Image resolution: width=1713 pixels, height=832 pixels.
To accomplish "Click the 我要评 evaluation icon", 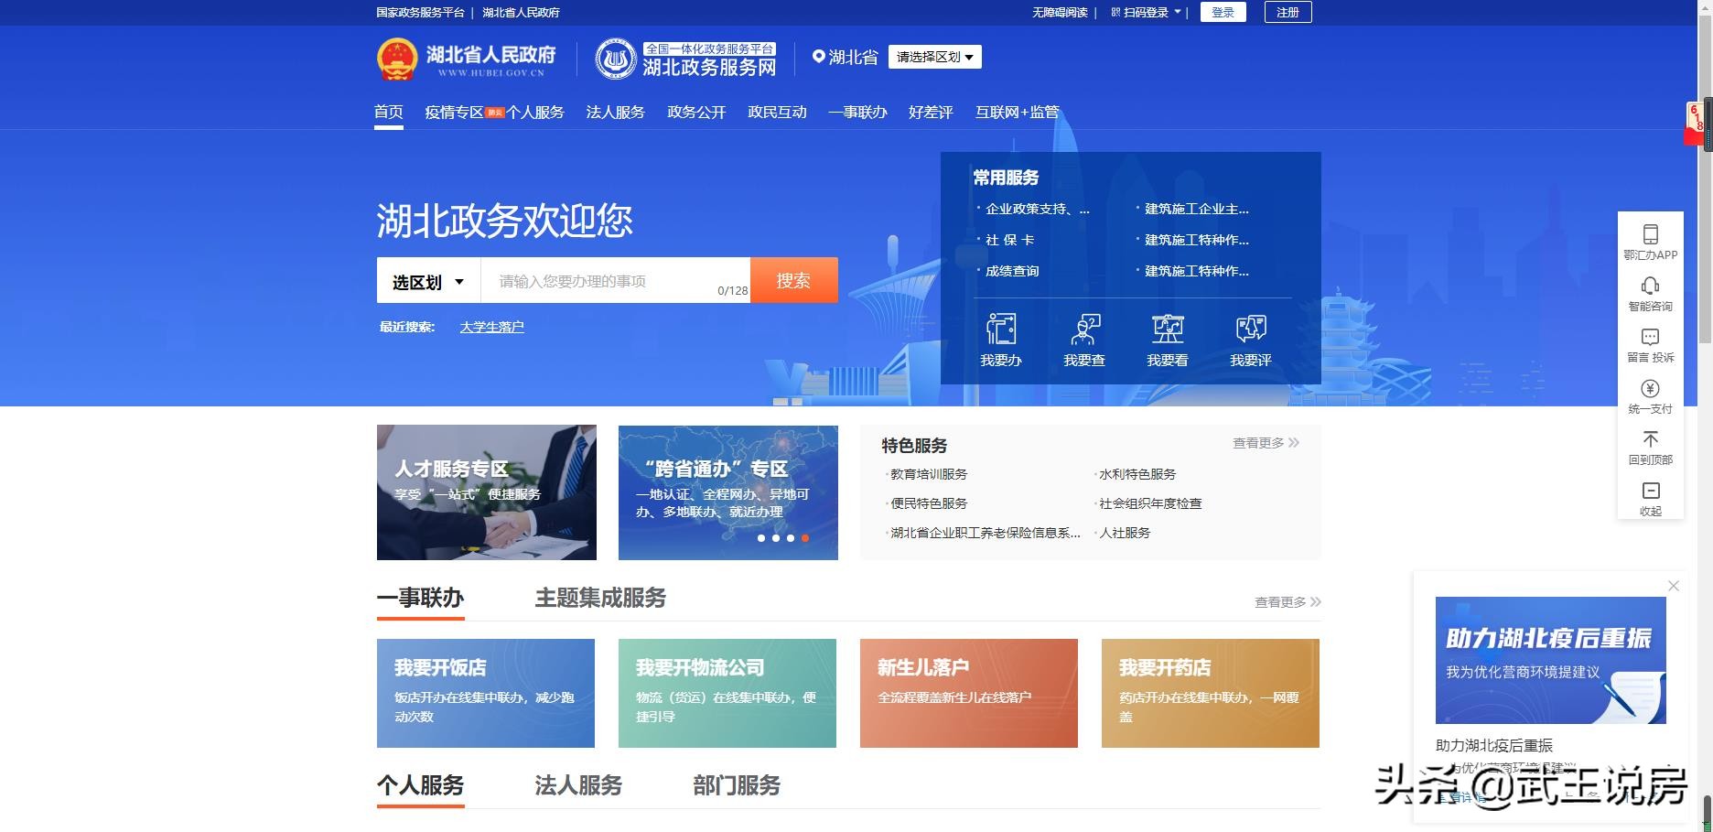I will [1252, 339].
